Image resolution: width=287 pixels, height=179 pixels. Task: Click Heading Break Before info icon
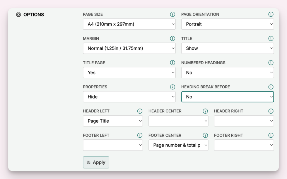click(271, 87)
